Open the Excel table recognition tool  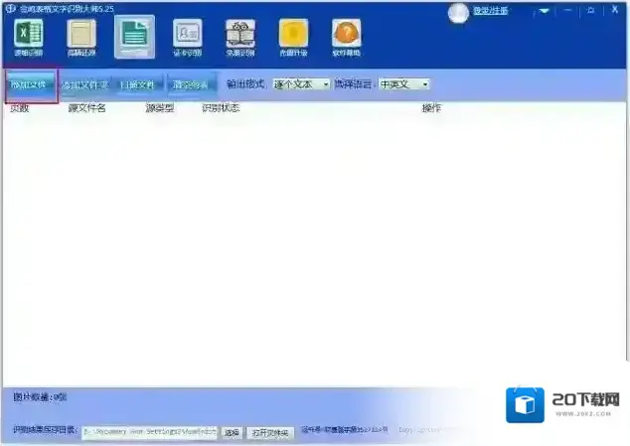point(29,38)
